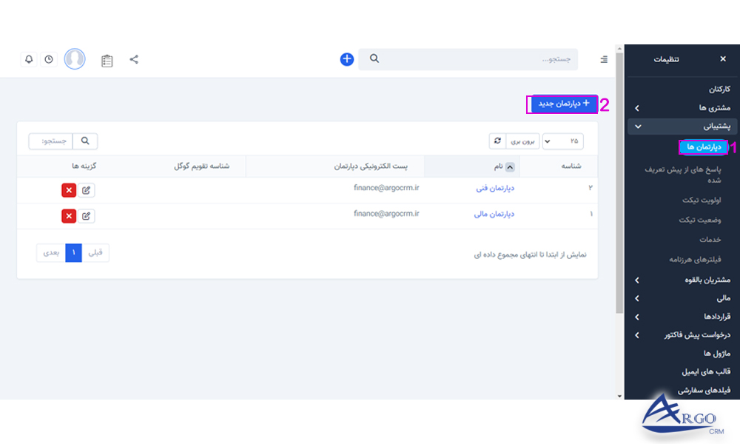Image resolution: width=740 pixels, height=444 pixels.
Task: Click the table search magnifier icon
Action: pyautogui.click(x=84, y=141)
